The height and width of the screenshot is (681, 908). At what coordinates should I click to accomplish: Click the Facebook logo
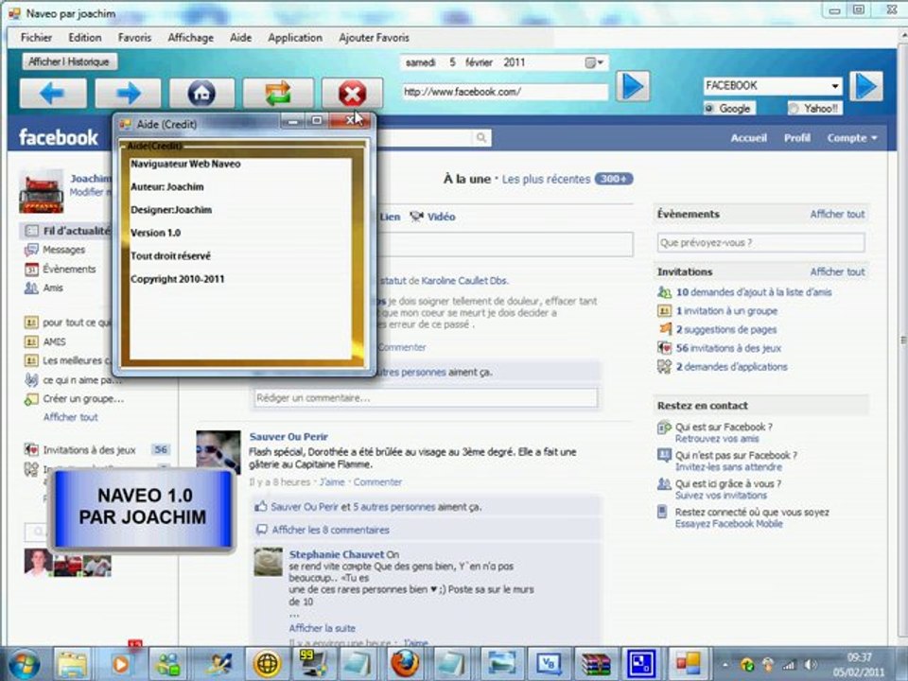(59, 137)
